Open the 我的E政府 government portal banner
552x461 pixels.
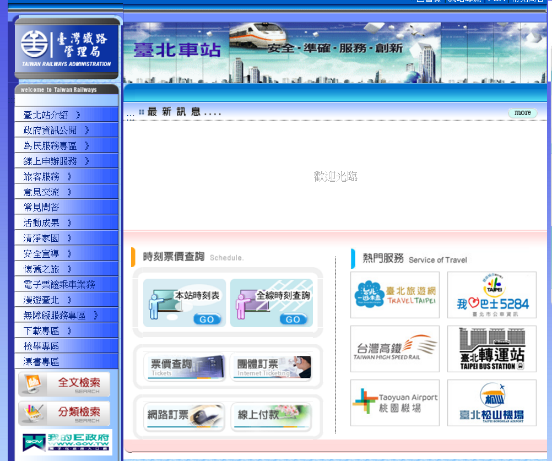click(66, 442)
